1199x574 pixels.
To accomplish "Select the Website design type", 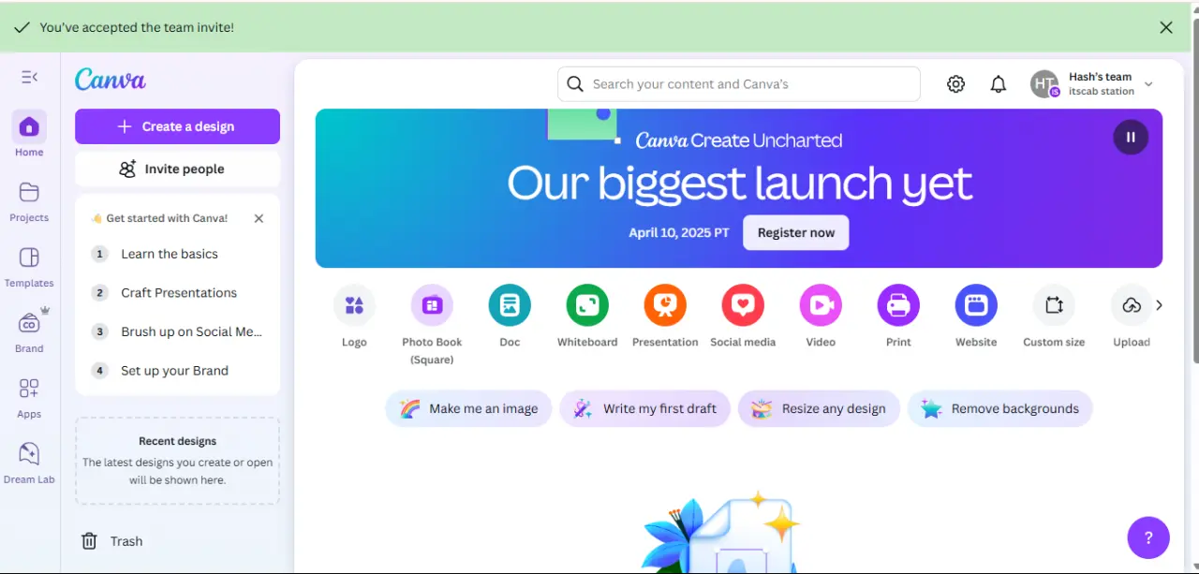I will 976,316.
